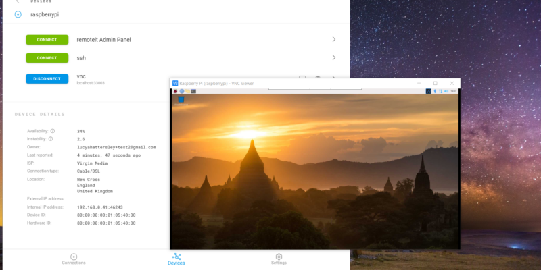
Task: Click the 34% availability value
Action: click(80, 131)
